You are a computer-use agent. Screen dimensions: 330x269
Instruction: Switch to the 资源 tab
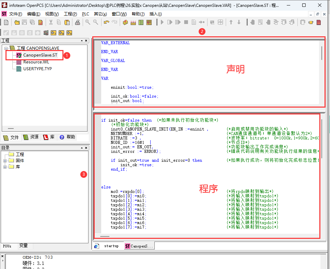coord(31,137)
